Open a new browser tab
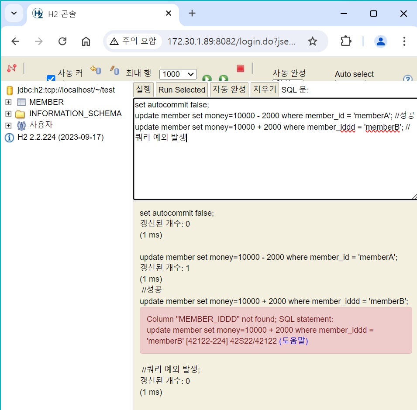This screenshot has height=410, width=417. (192, 13)
